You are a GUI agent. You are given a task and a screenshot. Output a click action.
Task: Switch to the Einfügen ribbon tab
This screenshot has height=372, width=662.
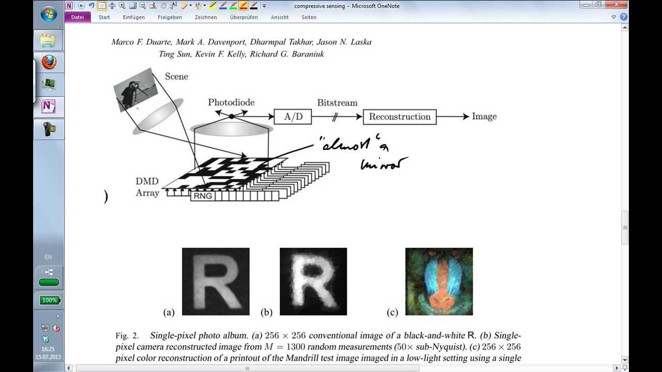point(133,17)
